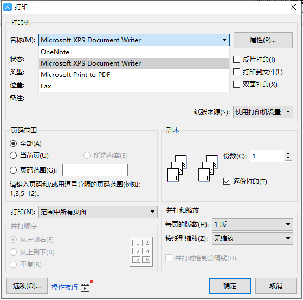The height and width of the screenshot is (300, 303).
Task: Click the page range text field
Action: (95, 170)
